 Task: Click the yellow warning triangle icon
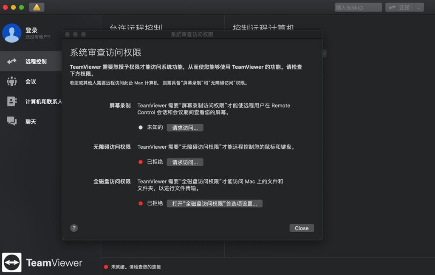[x=37, y=7]
